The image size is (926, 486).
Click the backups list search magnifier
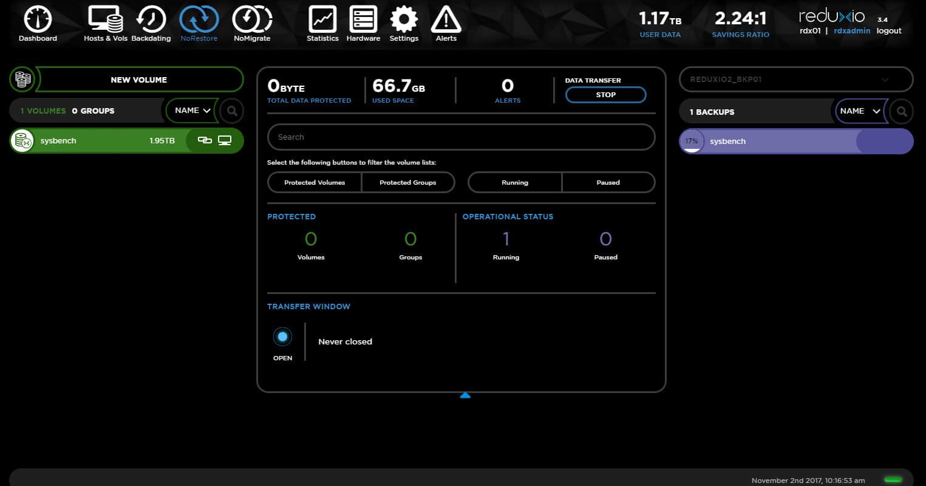[902, 111]
